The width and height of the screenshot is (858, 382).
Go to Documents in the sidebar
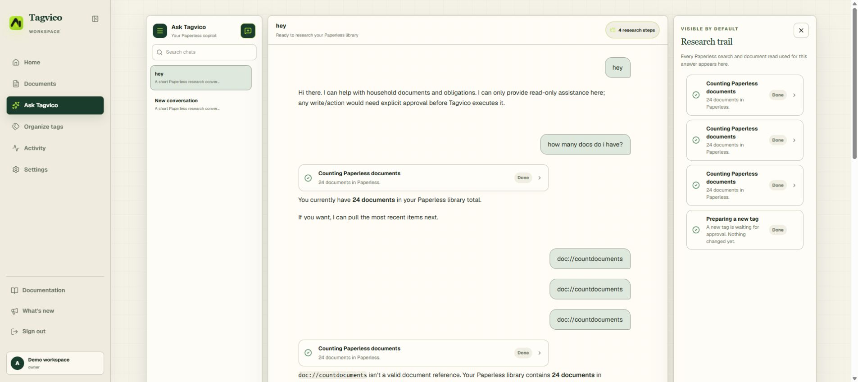click(55, 84)
